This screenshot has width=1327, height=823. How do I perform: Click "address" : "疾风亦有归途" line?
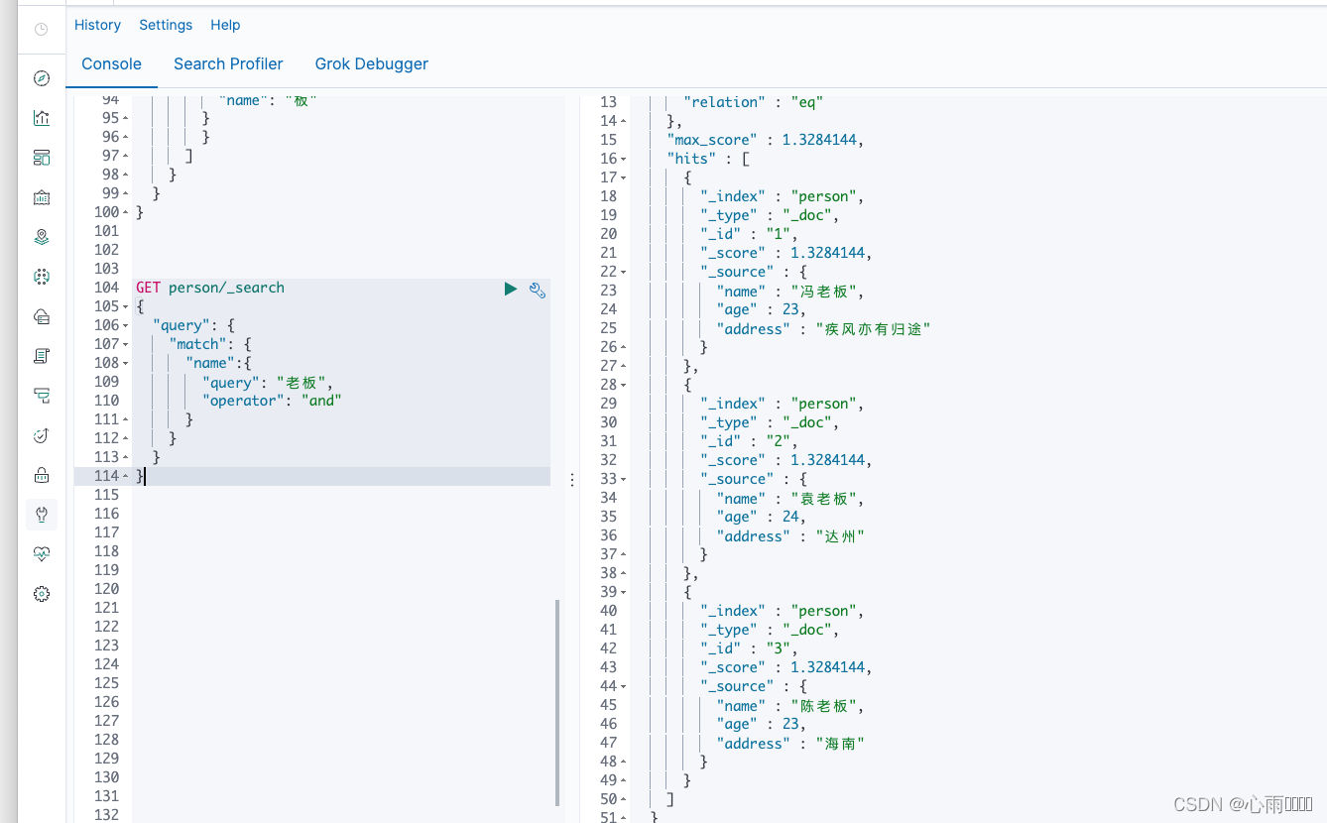pyautogui.click(x=823, y=329)
